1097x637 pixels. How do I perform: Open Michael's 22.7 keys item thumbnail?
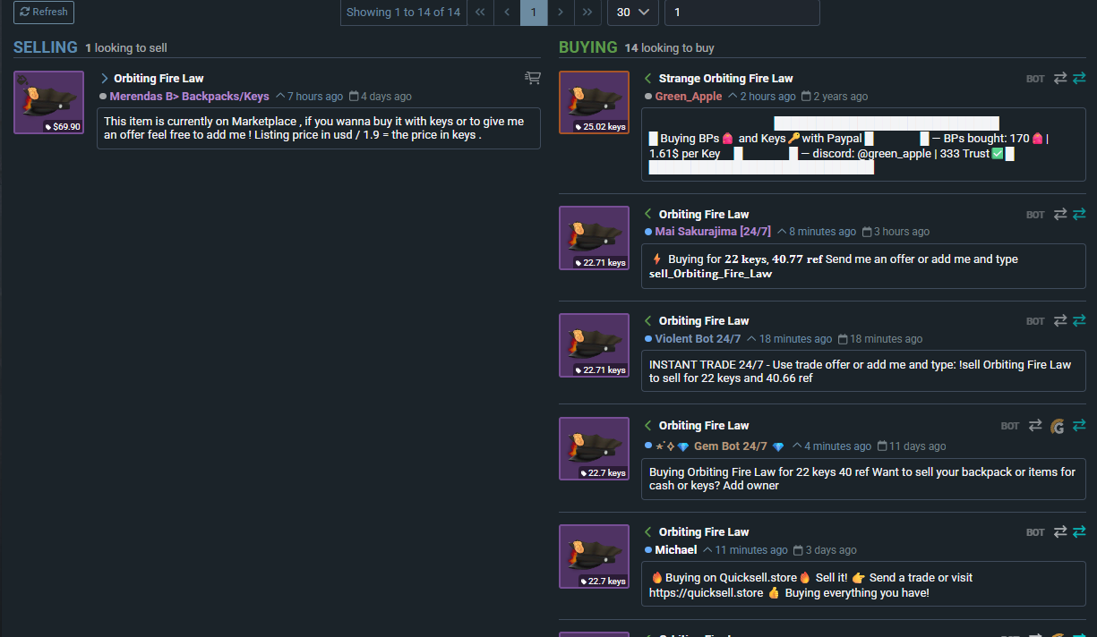[594, 556]
